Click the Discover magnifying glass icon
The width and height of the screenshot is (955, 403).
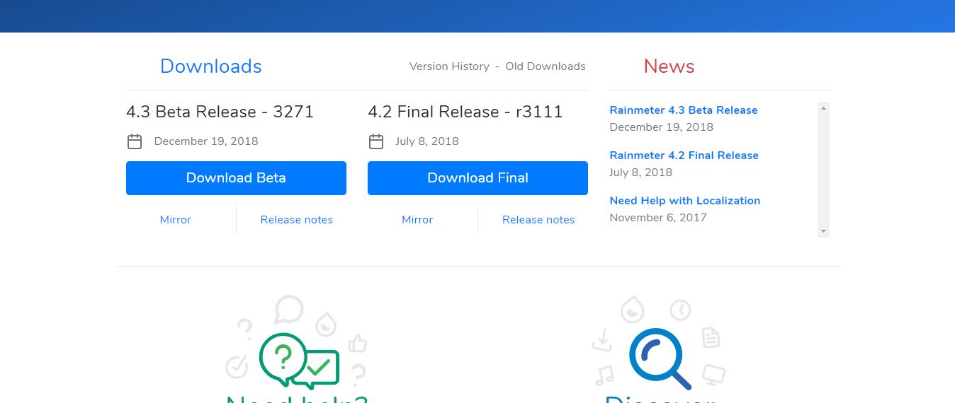pos(659,359)
